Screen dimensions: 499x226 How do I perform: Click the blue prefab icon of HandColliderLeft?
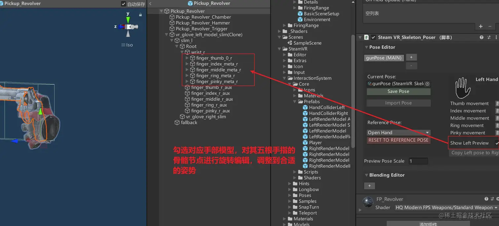[x=305, y=107]
